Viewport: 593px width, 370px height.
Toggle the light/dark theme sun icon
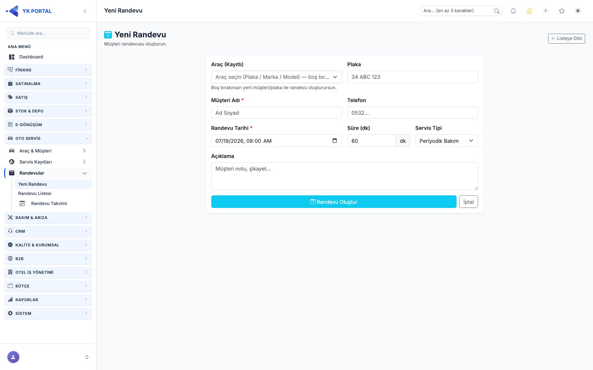(x=578, y=11)
